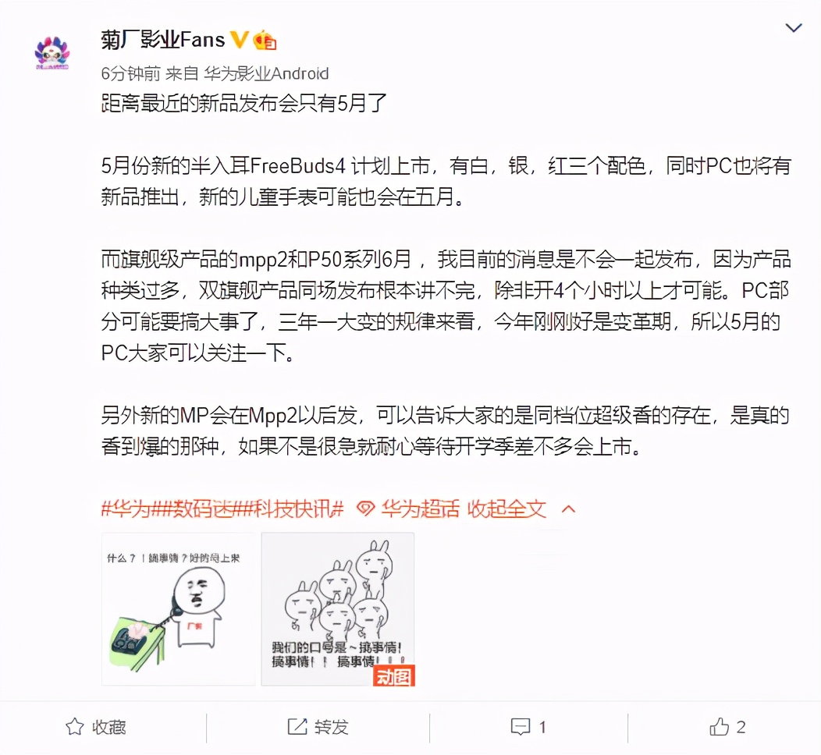The image size is (821, 755).
Task: Click the yellow V verification badge
Action: tap(240, 39)
